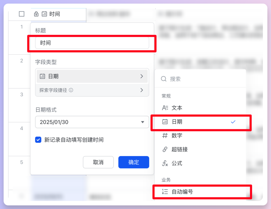This screenshot has width=271, height=209.
Task: Choose the 公式 formula field type
Action: pos(200,163)
